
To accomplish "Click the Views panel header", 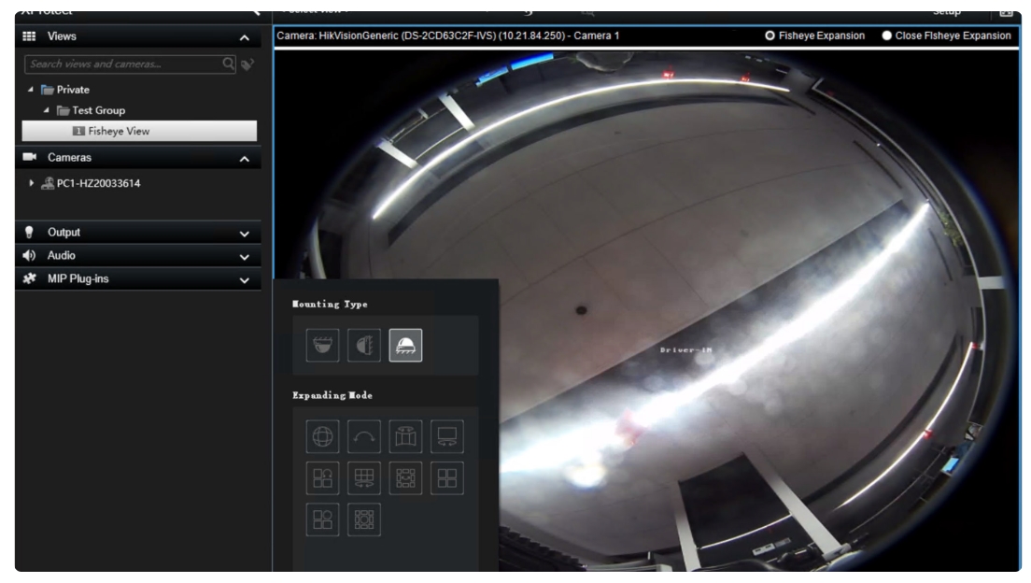I will pos(138,36).
